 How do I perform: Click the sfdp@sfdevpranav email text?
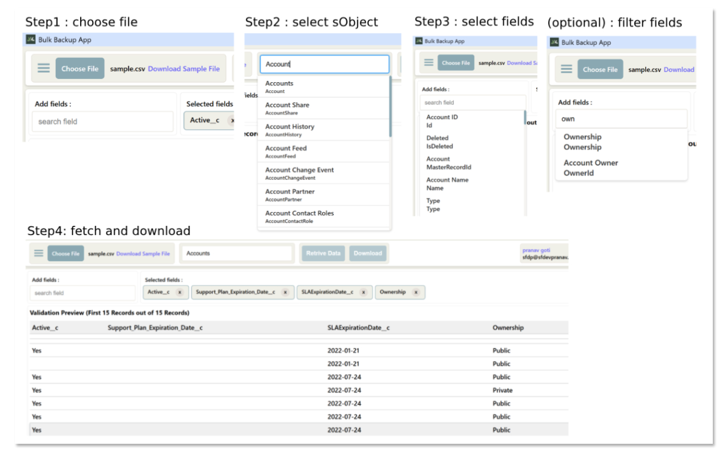pos(545,257)
